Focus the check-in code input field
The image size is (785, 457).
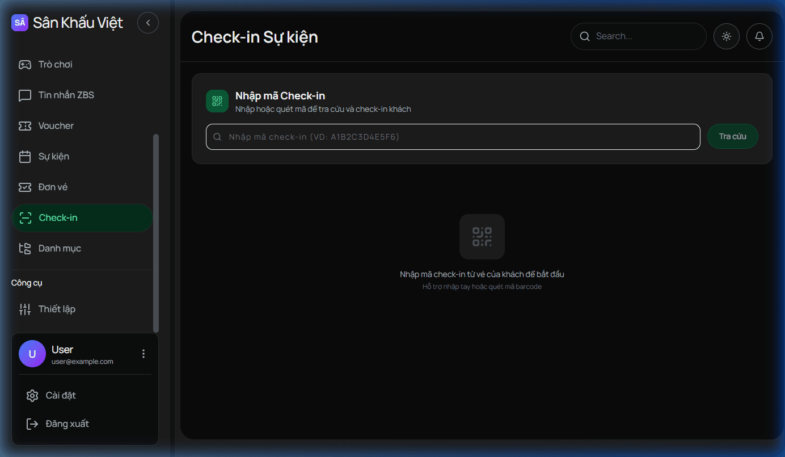(x=453, y=136)
